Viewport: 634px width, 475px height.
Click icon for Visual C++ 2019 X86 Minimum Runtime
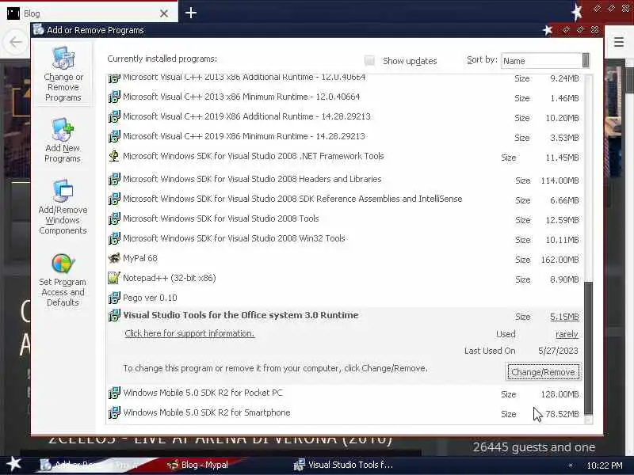(114, 136)
